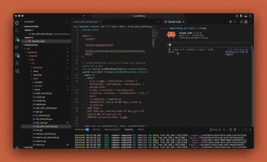Open dropdown arrow next to Claude toolbar plus
267x162 pixels.
(x=237, y=22)
